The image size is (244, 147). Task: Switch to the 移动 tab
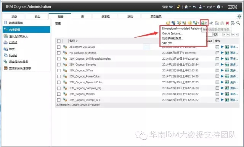[130, 16]
